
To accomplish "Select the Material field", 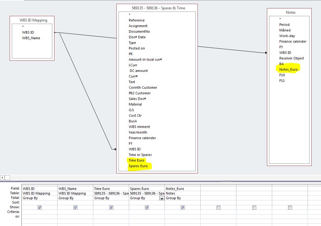I will (x=135, y=104).
